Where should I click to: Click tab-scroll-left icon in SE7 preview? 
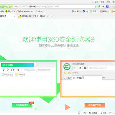coord(64,78)
